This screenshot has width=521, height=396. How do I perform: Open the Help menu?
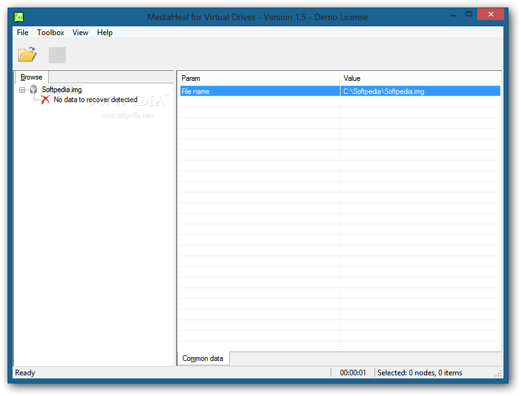pos(105,33)
